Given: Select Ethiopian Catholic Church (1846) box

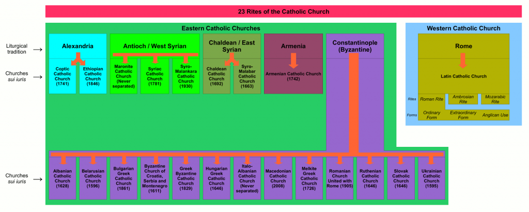Looking at the screenshot, I should [x=93, y=76].
